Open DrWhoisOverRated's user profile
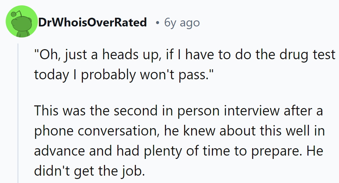The image size is (339, 183). coord(93,22)
